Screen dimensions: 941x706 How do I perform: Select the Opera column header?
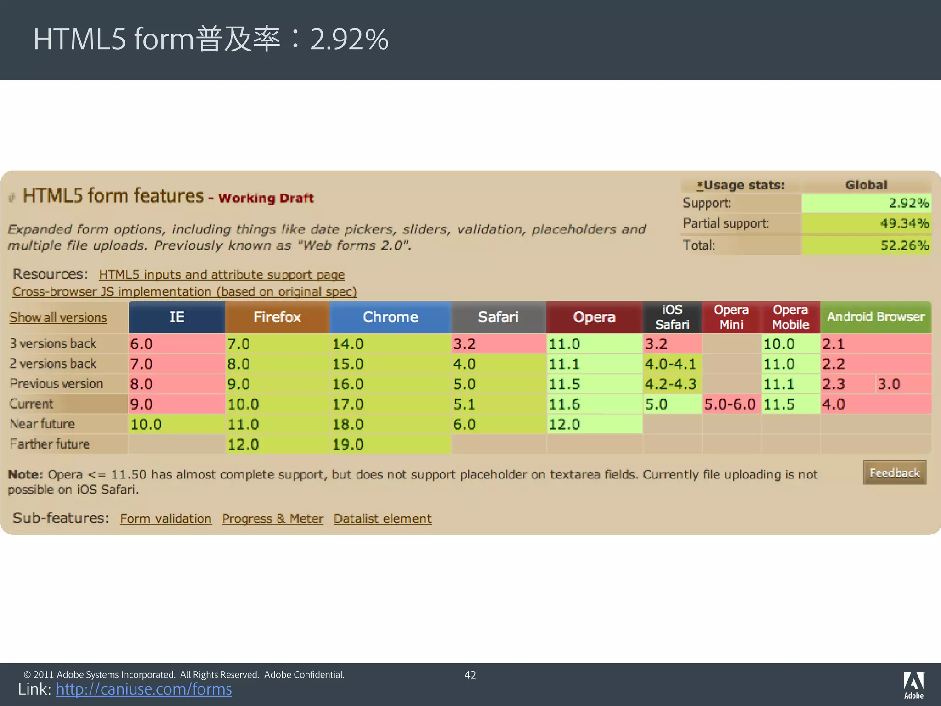point(594,317)
